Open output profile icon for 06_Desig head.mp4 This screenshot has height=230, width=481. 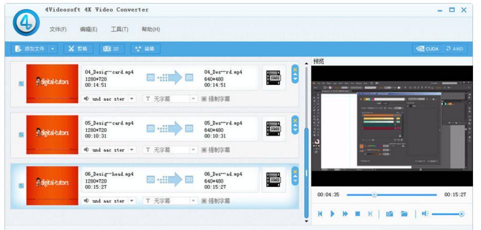click(273, 179)
